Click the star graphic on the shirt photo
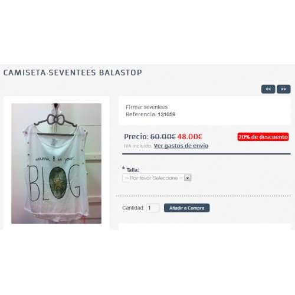Screen dimensions: 295x295 [58, 182]
